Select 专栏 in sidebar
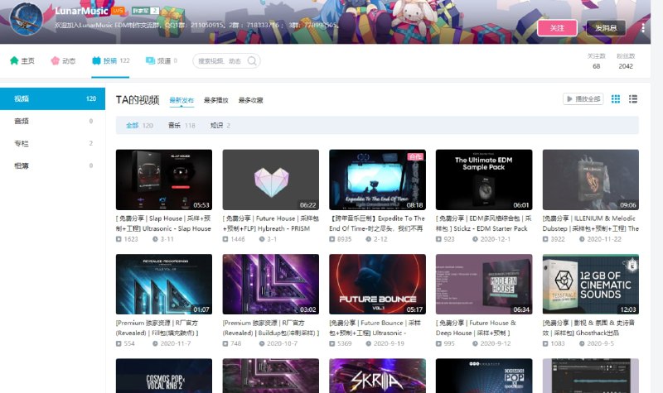This screenshot has height=393, width=663. click(52, 143)
